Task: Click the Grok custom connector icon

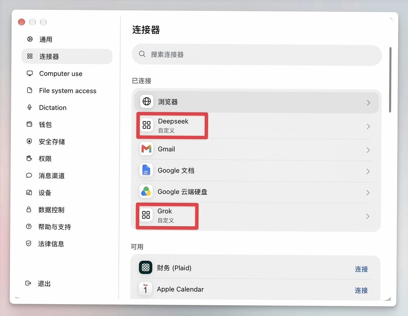Action: click(x=146, y=215)
